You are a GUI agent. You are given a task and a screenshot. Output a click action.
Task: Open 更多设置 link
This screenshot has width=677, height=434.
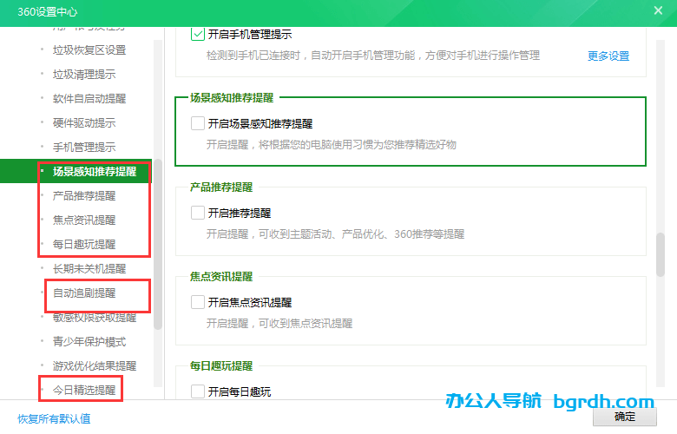pyautogui.click(x=608, y=56)
